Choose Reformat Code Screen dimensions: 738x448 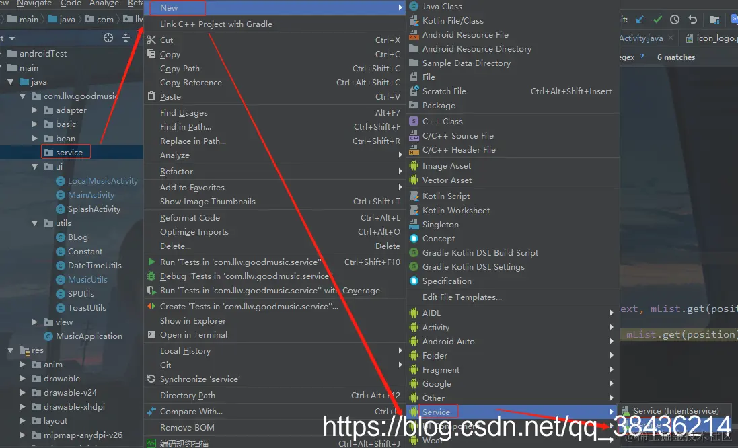275,217
